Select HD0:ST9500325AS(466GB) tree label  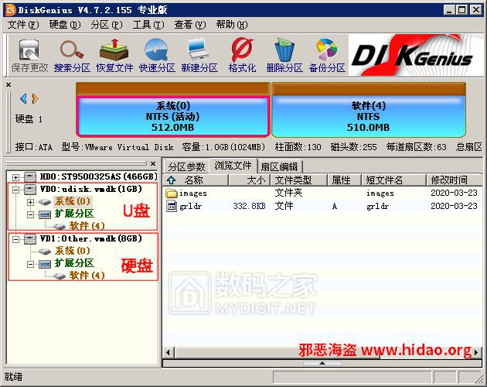point(99,176)
